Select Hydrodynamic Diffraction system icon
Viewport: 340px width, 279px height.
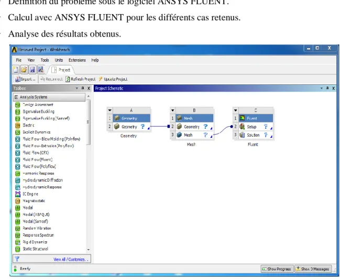tap(18, 181)
